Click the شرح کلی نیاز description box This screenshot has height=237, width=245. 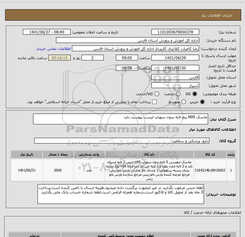click(x=121, y=119)
